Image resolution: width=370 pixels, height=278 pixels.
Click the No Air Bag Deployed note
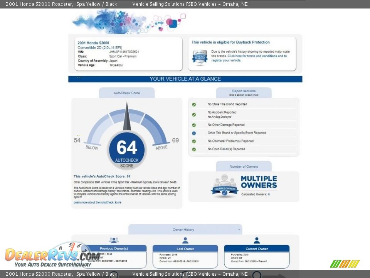pyautogui.click(x=219, y=117)
